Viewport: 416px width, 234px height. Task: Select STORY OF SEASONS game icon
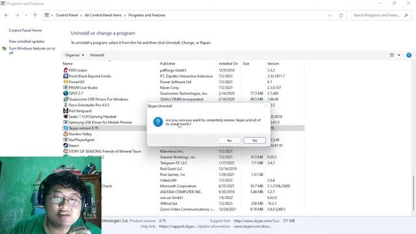click(66, 151)
